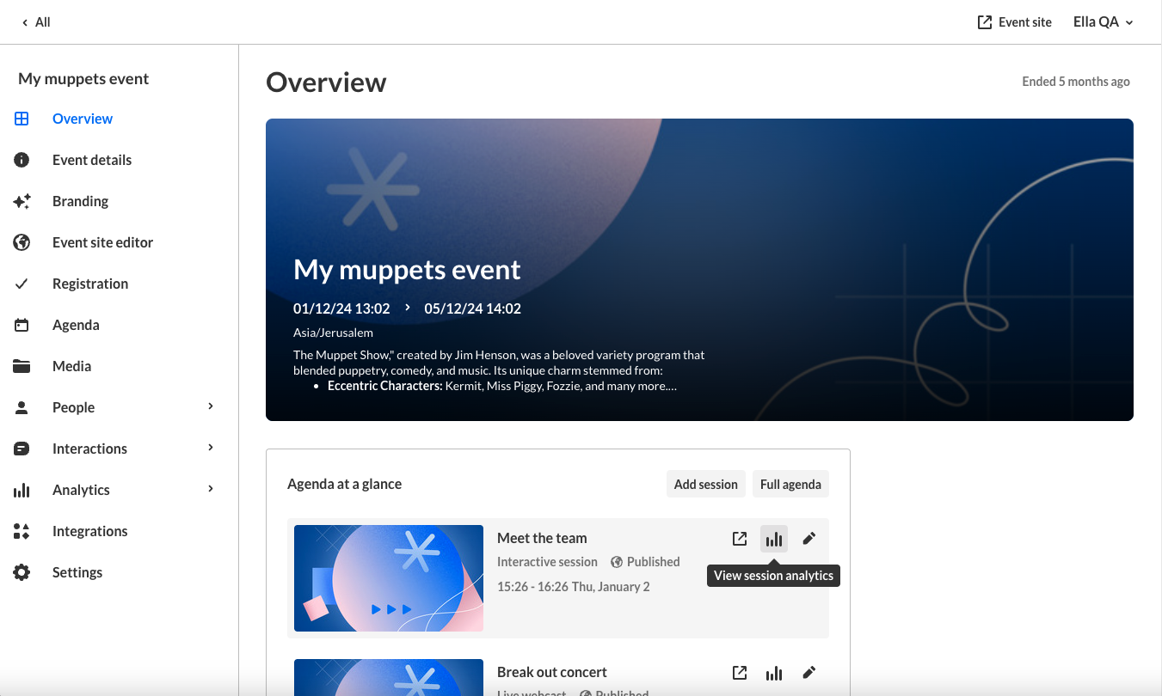1162x696 pixels.
Task: Go back to All events
Action: coord(36,22)
